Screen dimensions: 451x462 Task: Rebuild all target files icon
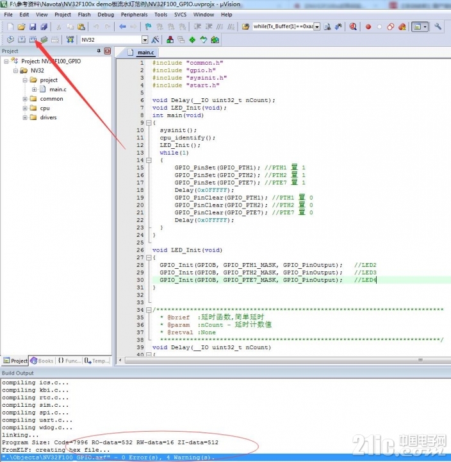point(33,40)
